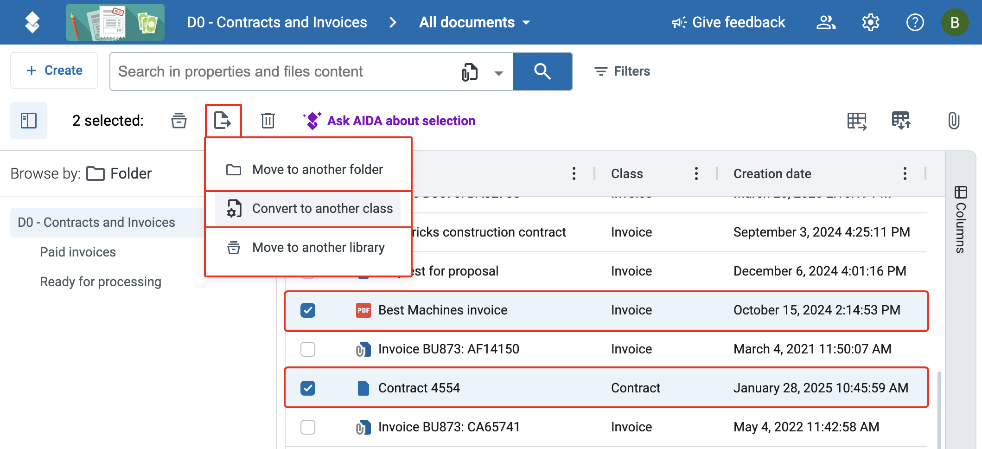982x449 pixels.
Task: Deselect the Contract 4554 row
Action: coord(308,388)
